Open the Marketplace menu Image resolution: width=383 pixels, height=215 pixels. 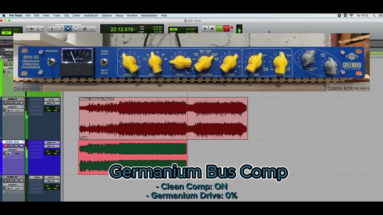click(149, 16)
